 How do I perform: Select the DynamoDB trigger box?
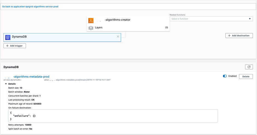(x=62, y=37)
